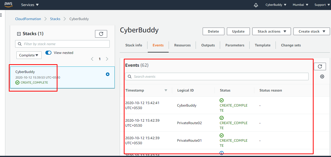Sort events by Timestamp column arrow

tap(166, 90)
